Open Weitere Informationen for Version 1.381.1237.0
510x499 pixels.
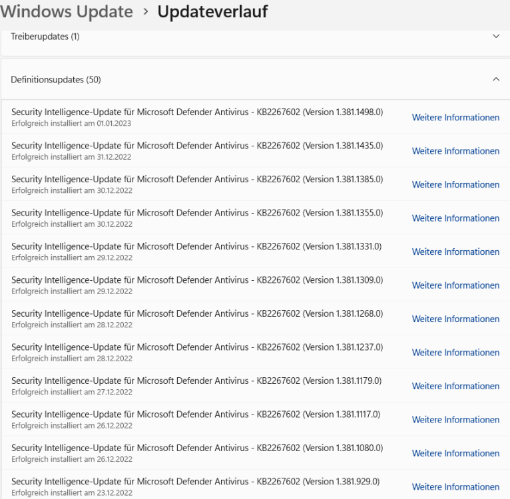455,353
